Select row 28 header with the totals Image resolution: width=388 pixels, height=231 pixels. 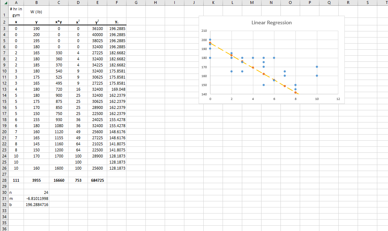coord(5,180)
